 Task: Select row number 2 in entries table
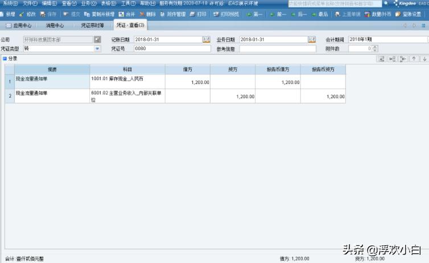(10, 96)
